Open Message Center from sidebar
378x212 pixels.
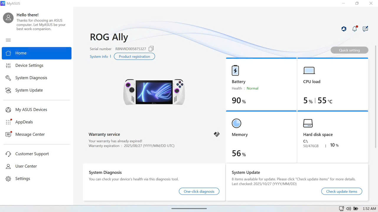tap(30, 134)
